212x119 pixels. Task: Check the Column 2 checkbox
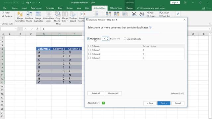(90, 54)
